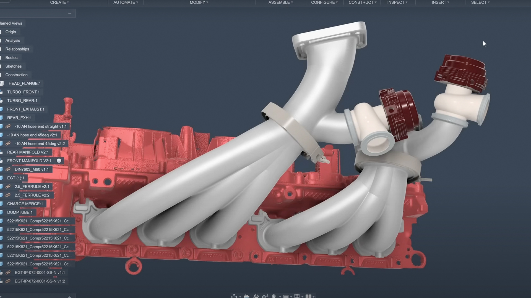Image resolution: width=531 pixels, height=298 pixels.
Task: Open the Display Settings icon
Action: click(286, 297)
